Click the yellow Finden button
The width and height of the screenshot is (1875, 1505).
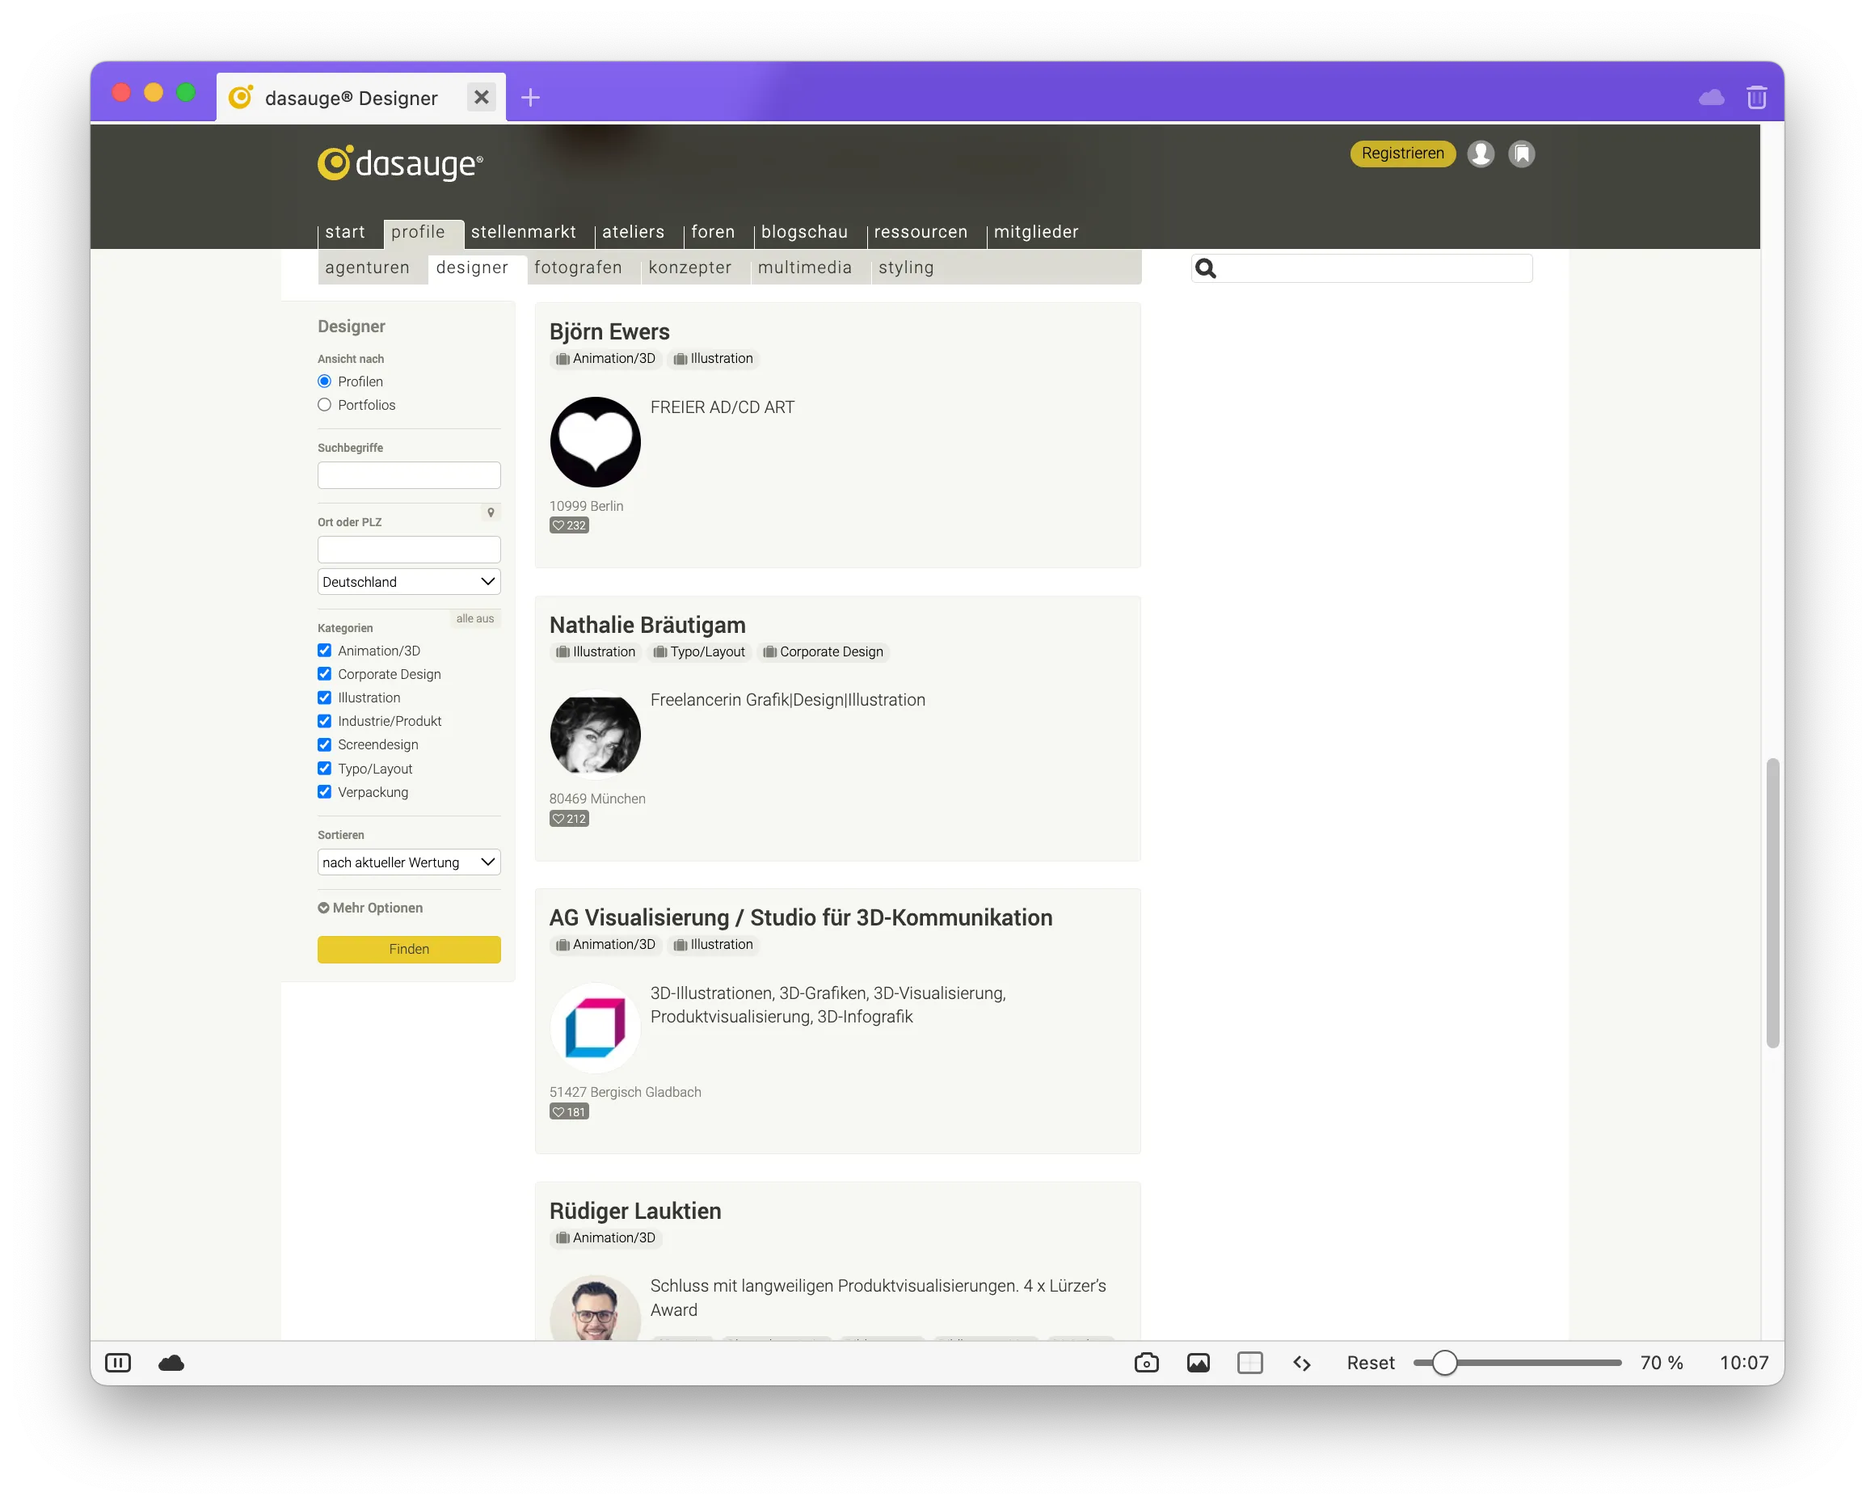pos(409,949)
